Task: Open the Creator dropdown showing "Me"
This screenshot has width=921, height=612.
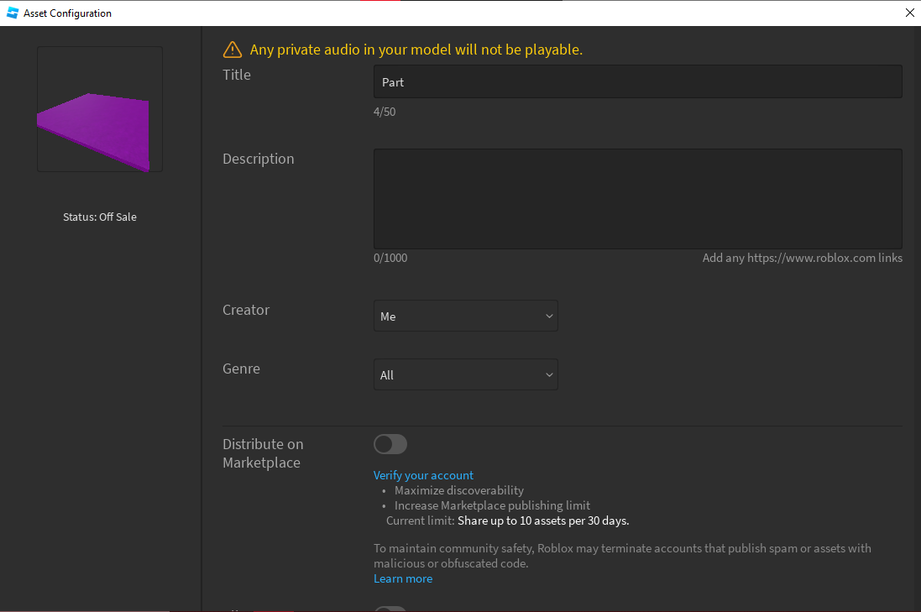Action: coord(465,316)
